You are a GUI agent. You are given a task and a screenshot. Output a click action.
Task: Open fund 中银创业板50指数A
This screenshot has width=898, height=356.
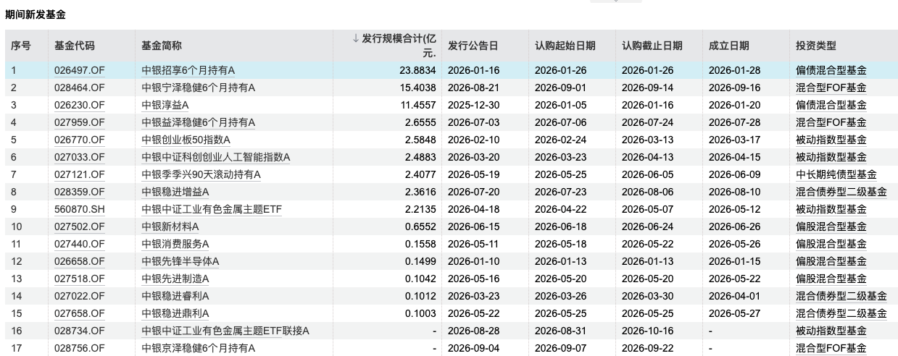186,140
